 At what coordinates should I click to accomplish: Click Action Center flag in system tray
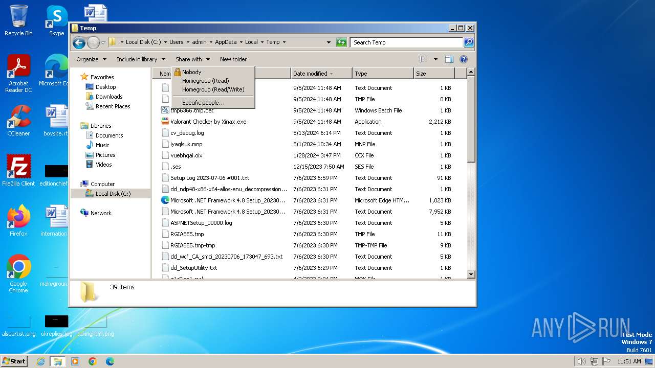[x=606, y=361]
